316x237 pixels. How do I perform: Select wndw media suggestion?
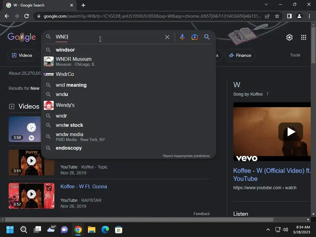click(128, 137)
